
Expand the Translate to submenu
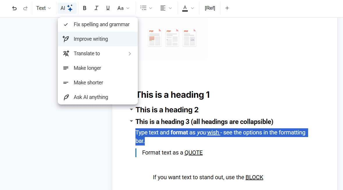(x=98, y=54)
